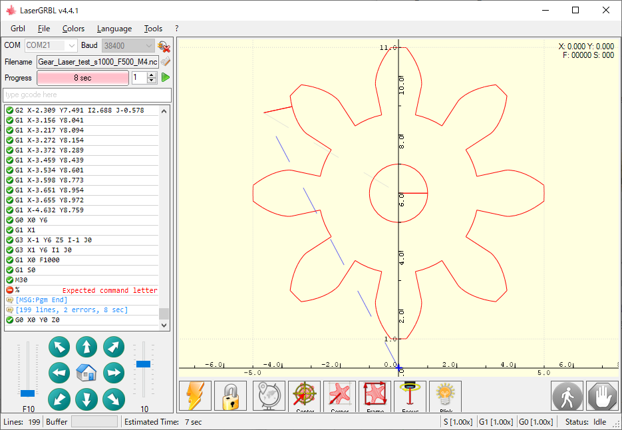Jog diagonally down-left with the arrow button

click(59, 399)
